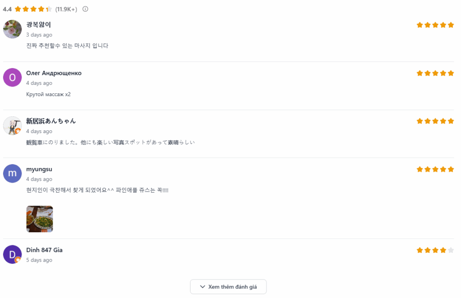Image resolution: width=461 pixels, height=298 pixels.
Task: Click the Крутой массаж x2 review text
Action: [49, 94]
